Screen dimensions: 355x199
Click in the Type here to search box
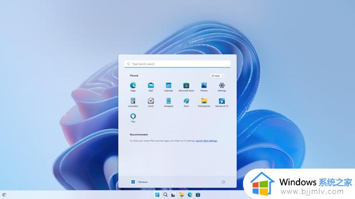point(177,64)
